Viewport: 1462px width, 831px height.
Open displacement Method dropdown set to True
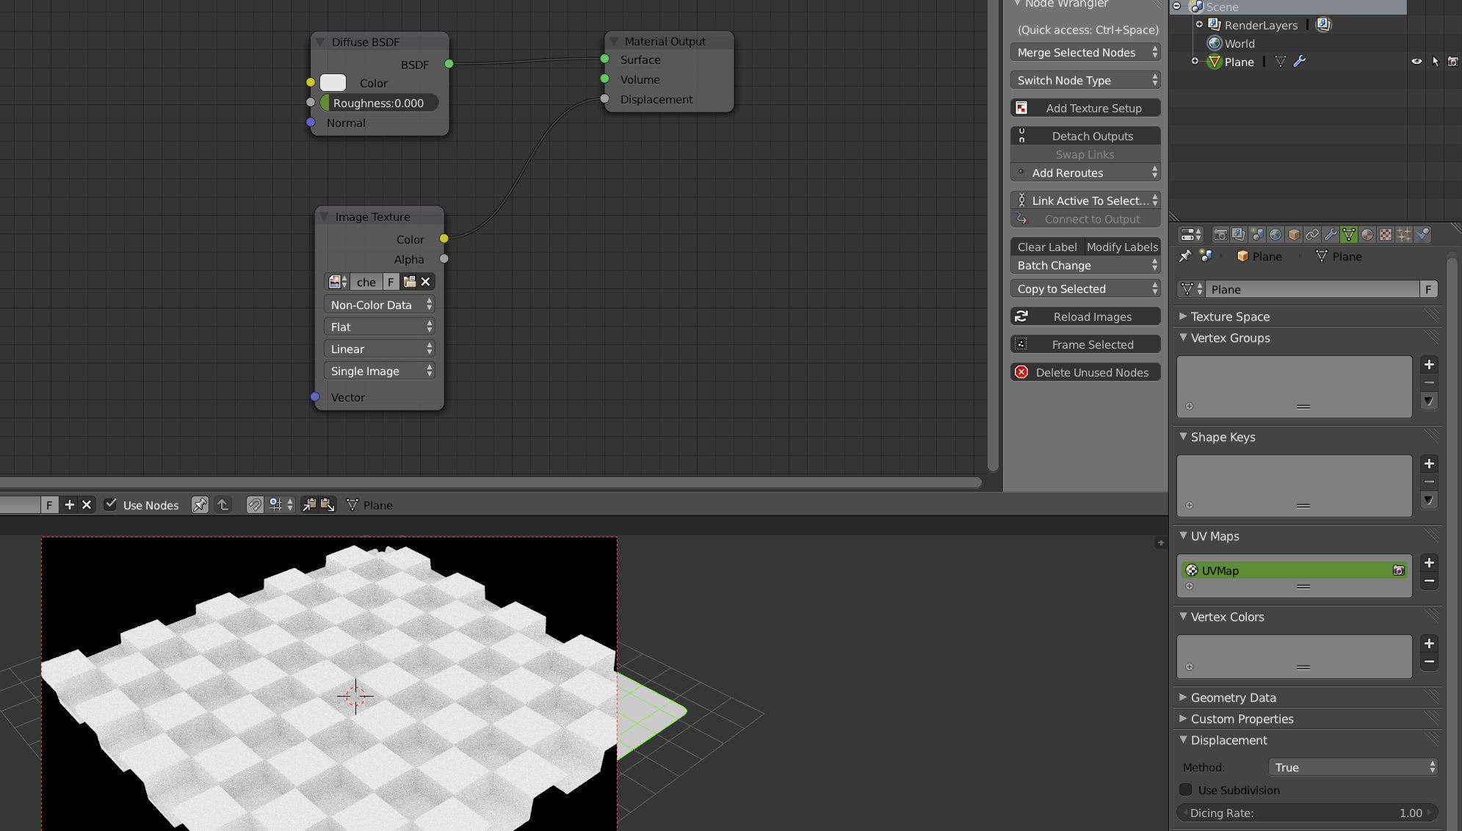click(1353, 767)
